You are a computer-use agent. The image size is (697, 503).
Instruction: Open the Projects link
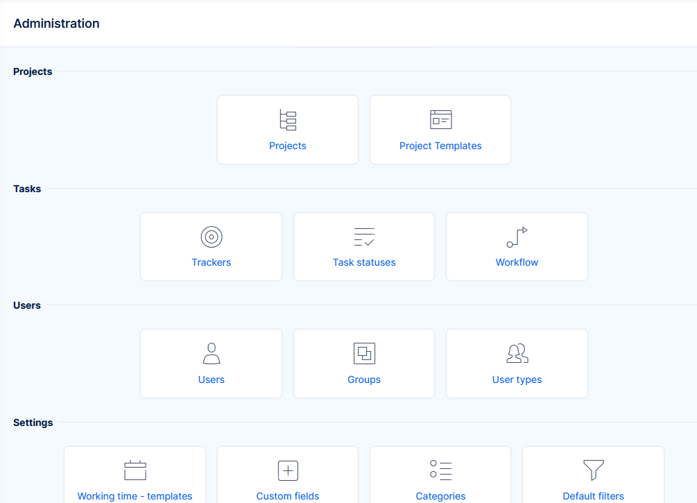click(x=288, y=146)
